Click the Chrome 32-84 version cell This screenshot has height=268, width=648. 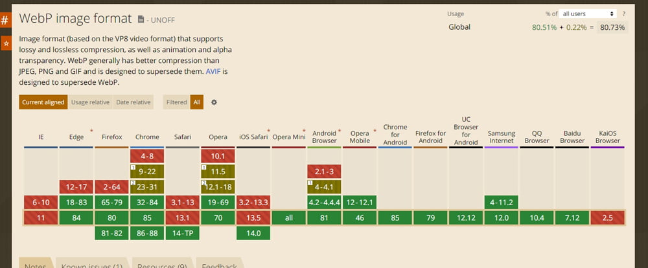tap(147, 203)
